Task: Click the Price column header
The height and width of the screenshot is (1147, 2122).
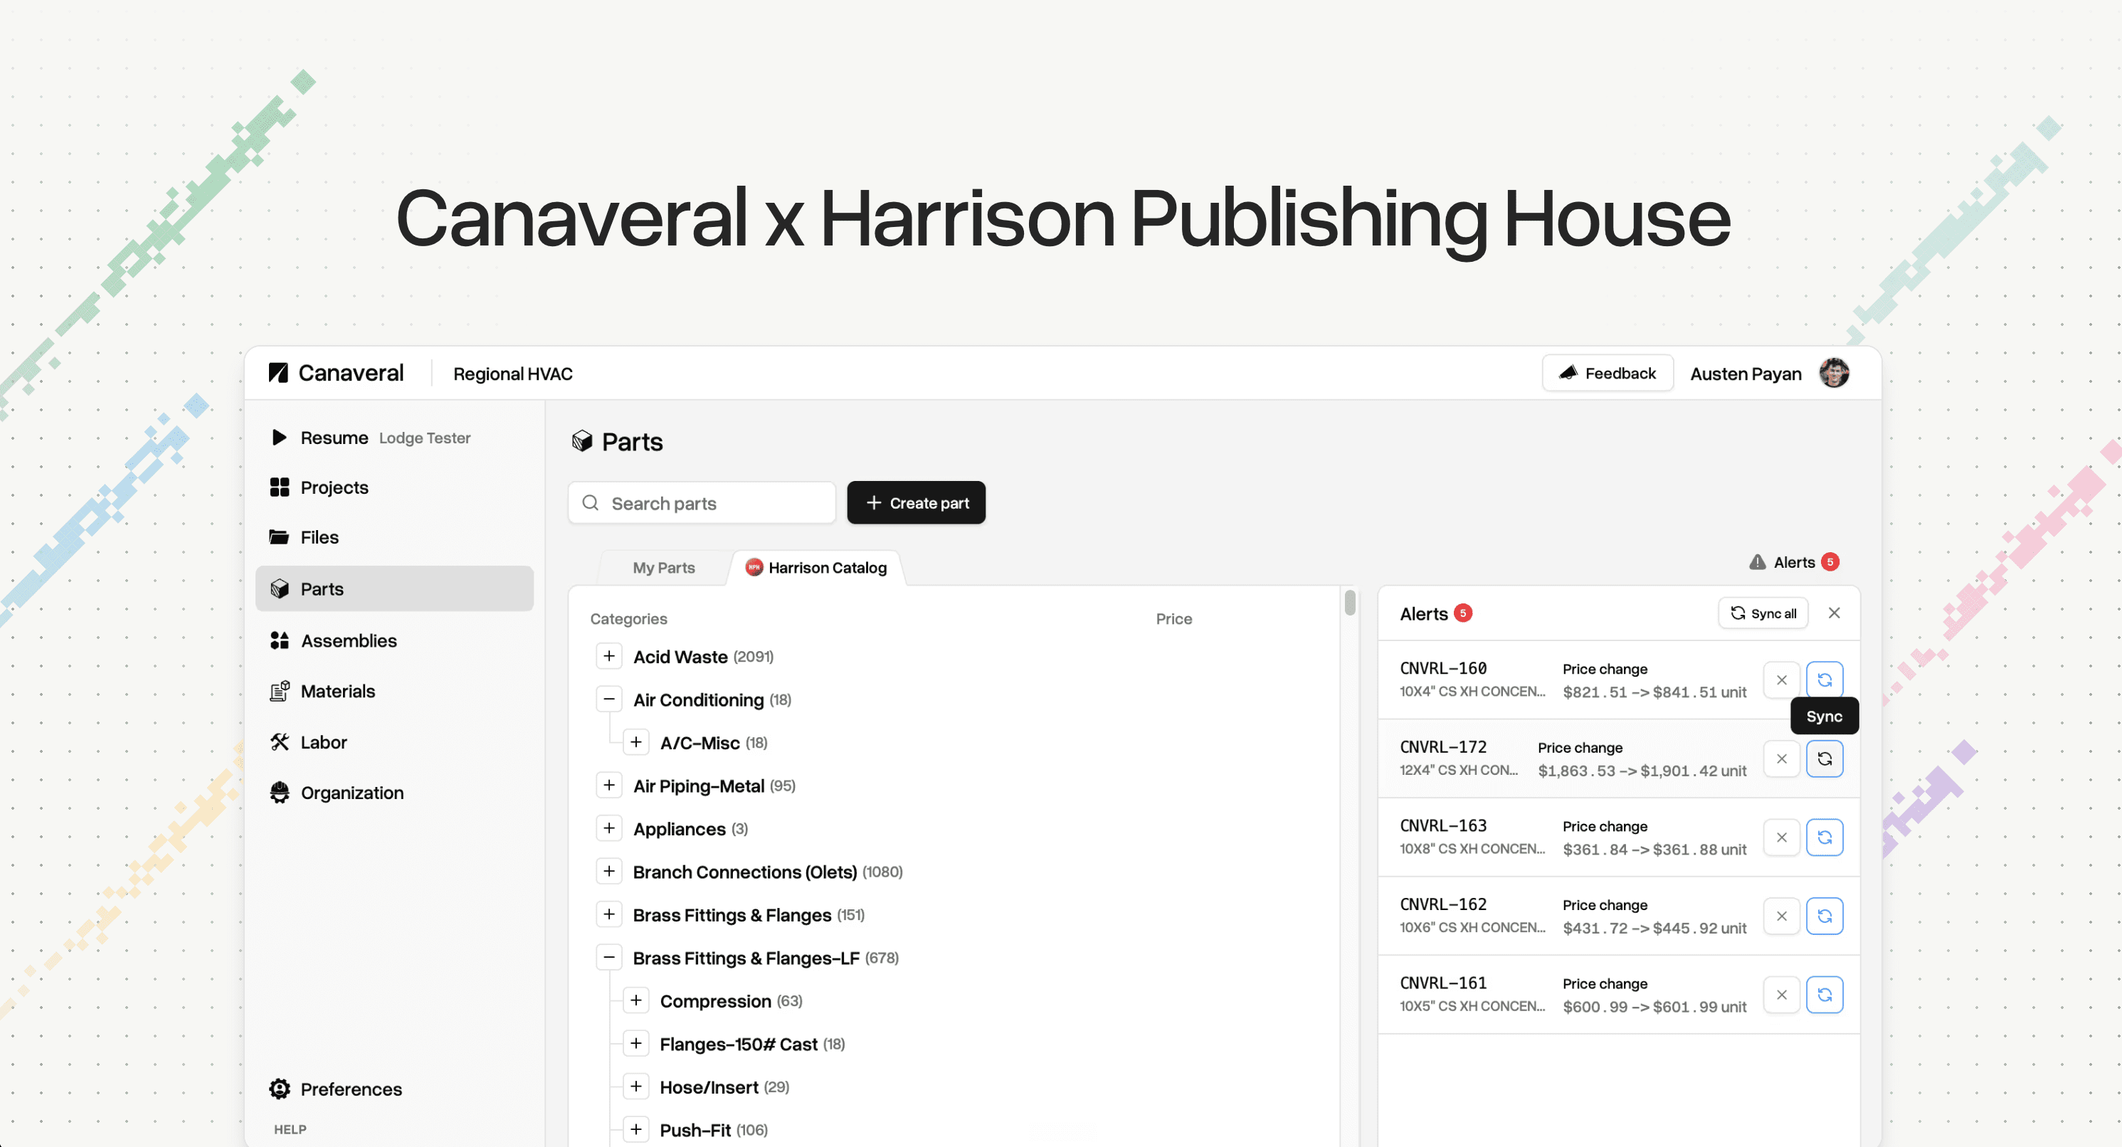Action: click(x=1173, y=618)
